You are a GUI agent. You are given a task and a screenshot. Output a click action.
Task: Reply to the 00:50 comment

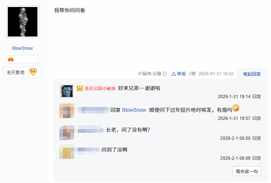pos(257,138)
